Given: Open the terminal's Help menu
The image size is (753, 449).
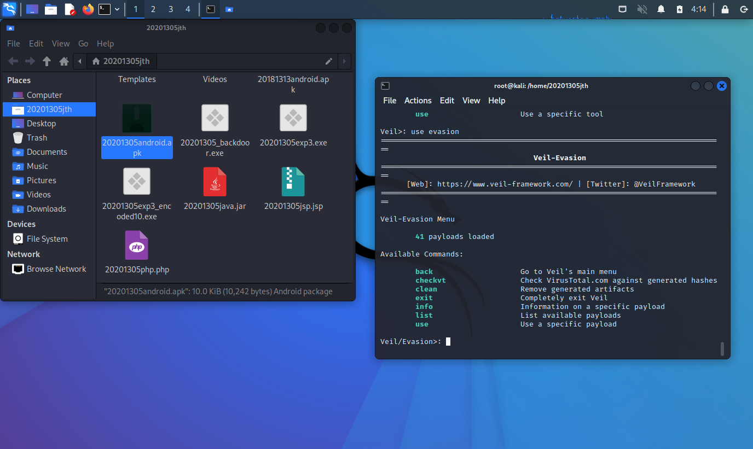Looking at the screenshot, I should [x=497, y=101].
